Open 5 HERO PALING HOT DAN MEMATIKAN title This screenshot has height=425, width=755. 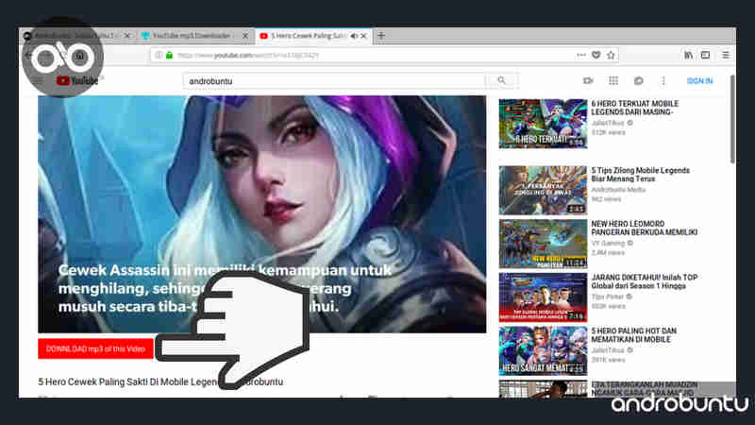click(633, 335)
